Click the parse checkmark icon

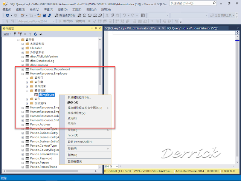(95, 21)
